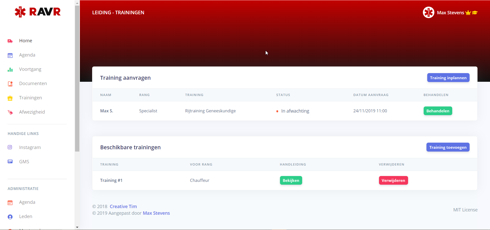490x230 pixels.
Task: Click the ambulance Home icon in sidebar
Action: click(x=10, y=41)
